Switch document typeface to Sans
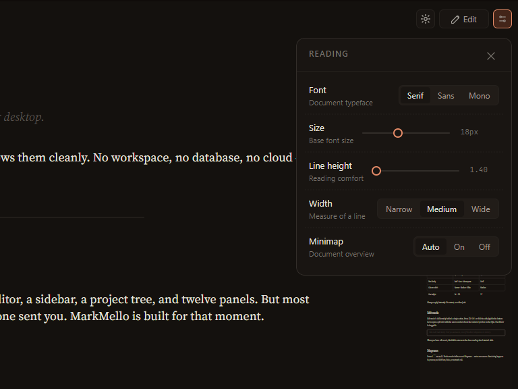518x389 pixels. tap(446, 96)
